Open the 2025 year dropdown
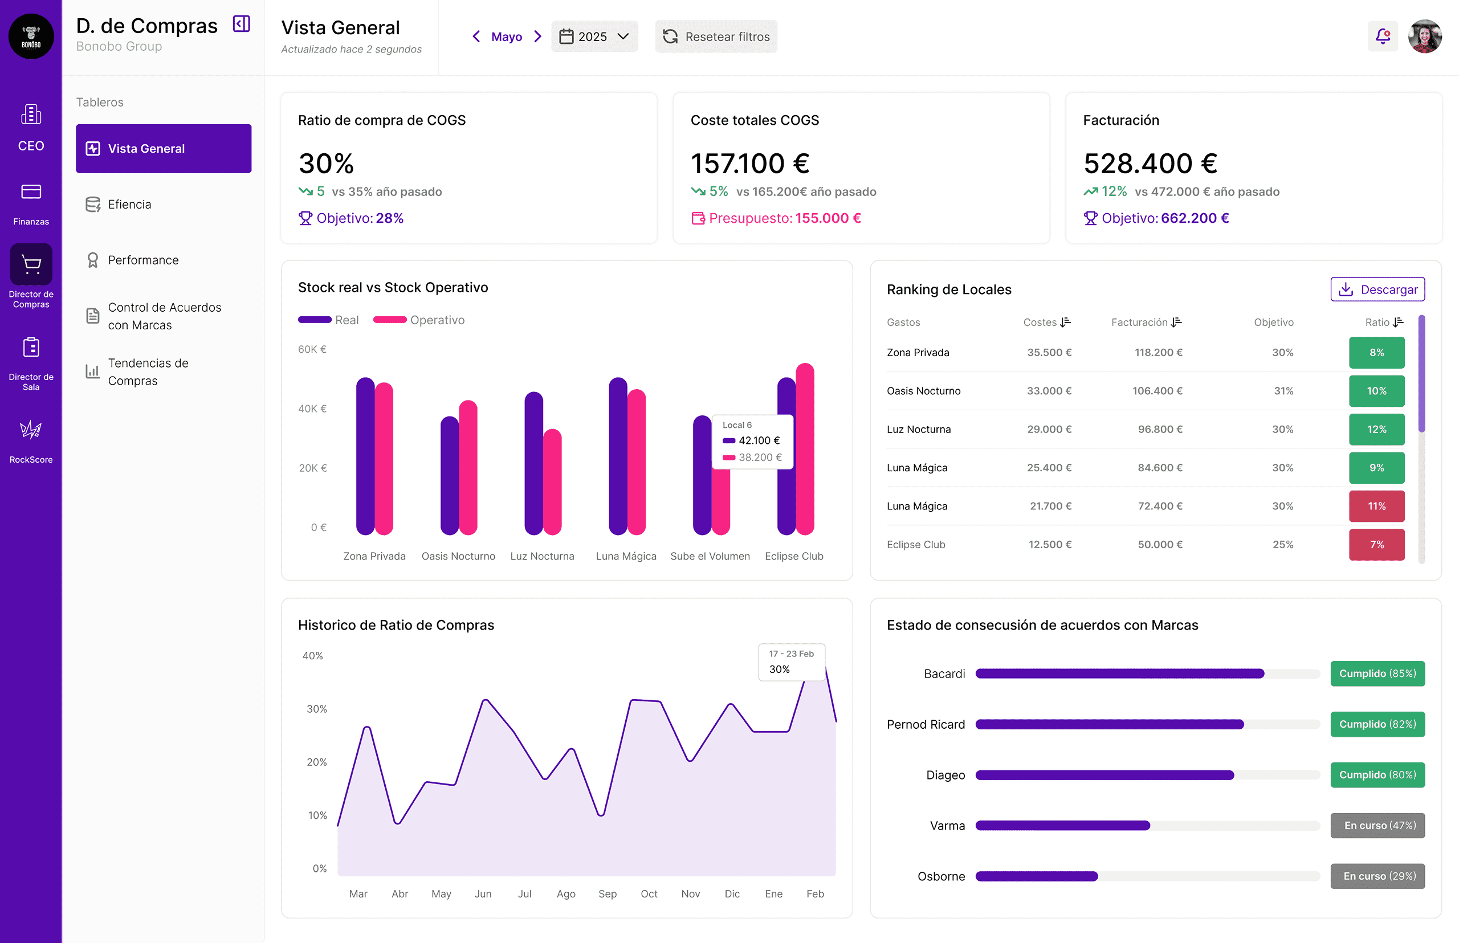The image size is (1459, 943). point(594,36)
